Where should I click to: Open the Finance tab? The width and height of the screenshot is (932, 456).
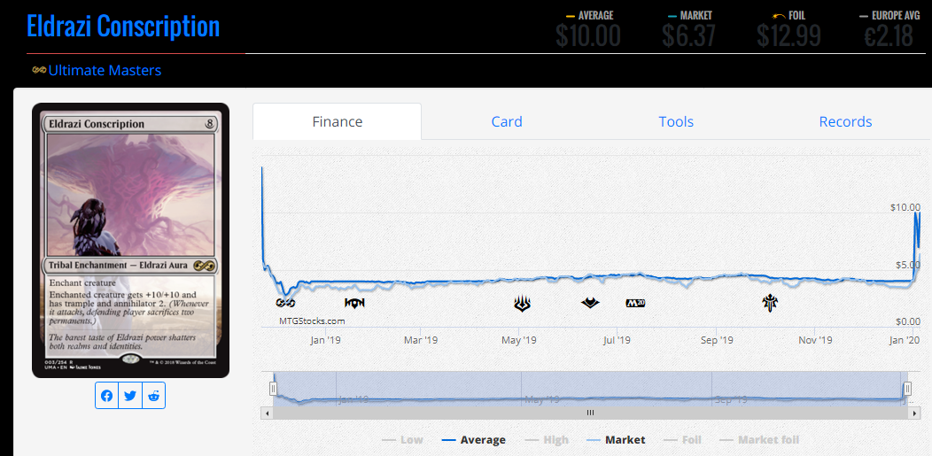(337, 121)
